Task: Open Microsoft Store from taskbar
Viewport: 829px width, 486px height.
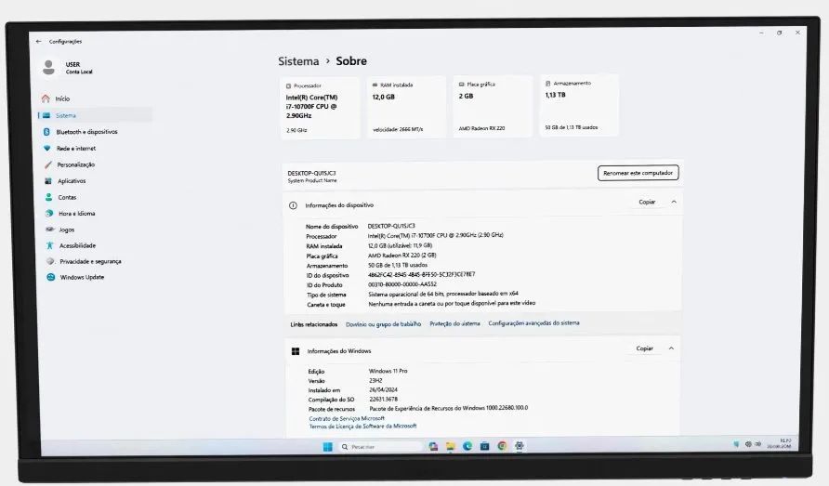Action: coord(485,446)
